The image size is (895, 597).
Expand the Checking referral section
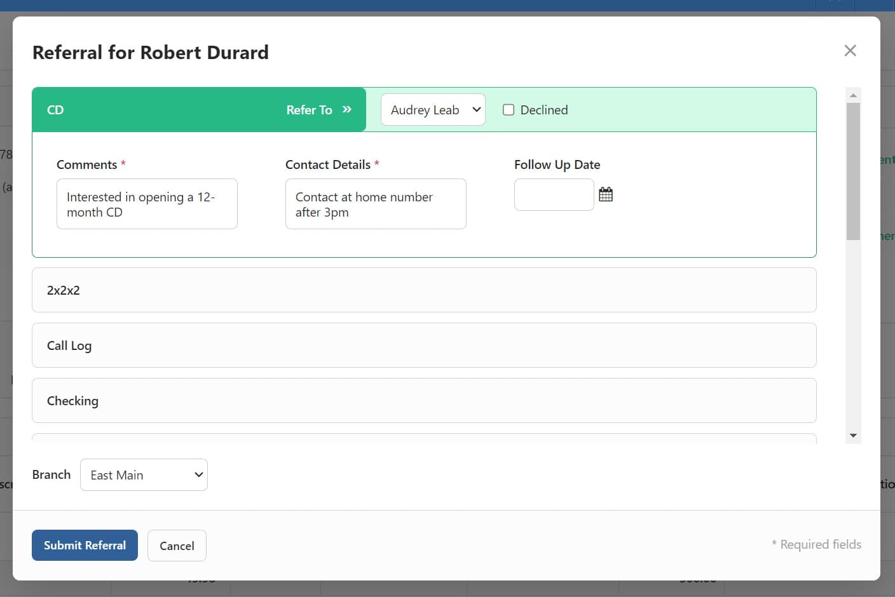[x=423, y=401]
